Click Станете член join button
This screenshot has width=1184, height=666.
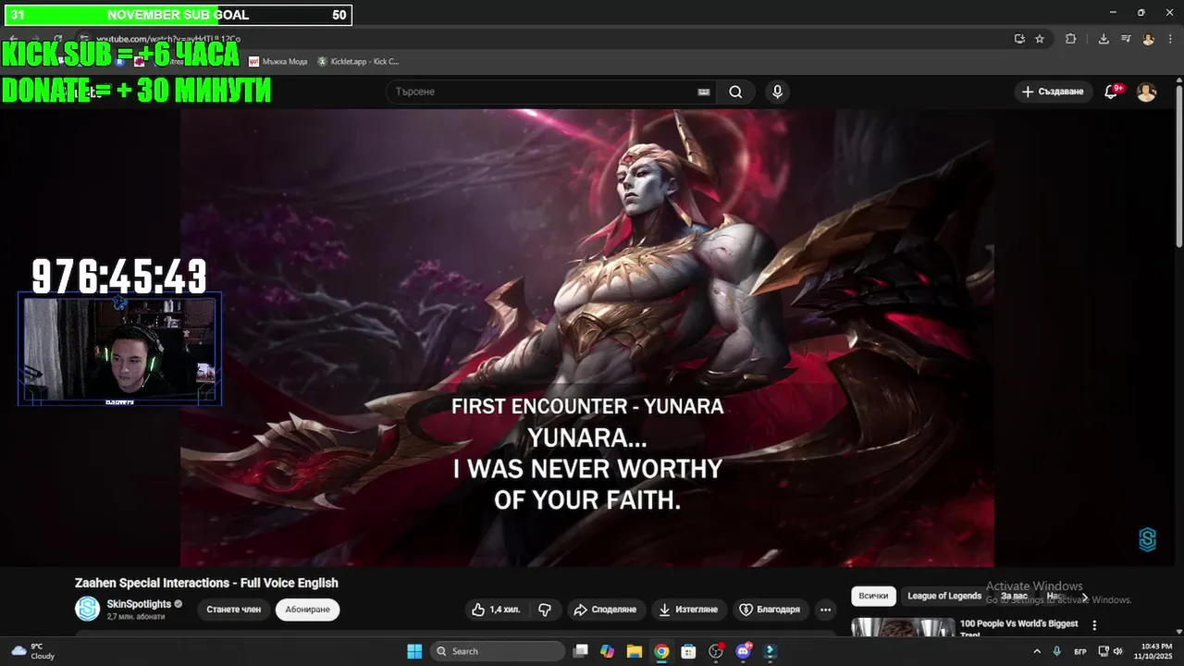coord(233,610)
